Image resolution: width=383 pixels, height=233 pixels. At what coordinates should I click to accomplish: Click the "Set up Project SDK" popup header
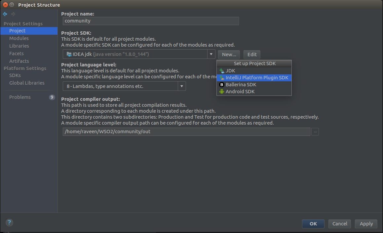pyautogui.click(x=254, y=63)
